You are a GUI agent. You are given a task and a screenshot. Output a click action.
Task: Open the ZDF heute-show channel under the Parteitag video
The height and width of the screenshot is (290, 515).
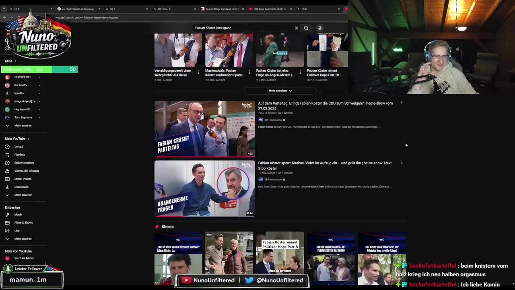click(x=273, y=120)
